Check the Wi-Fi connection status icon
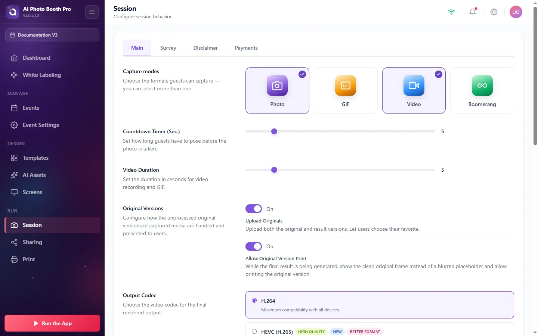The height and width of the screenshot is (336, 538). [x=451, y=12]
